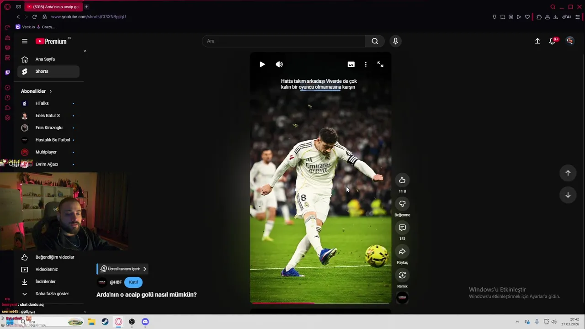The height and width of the screenshot is (329, 585).
Task: Open the @HBF channel link
Action: 116,282
